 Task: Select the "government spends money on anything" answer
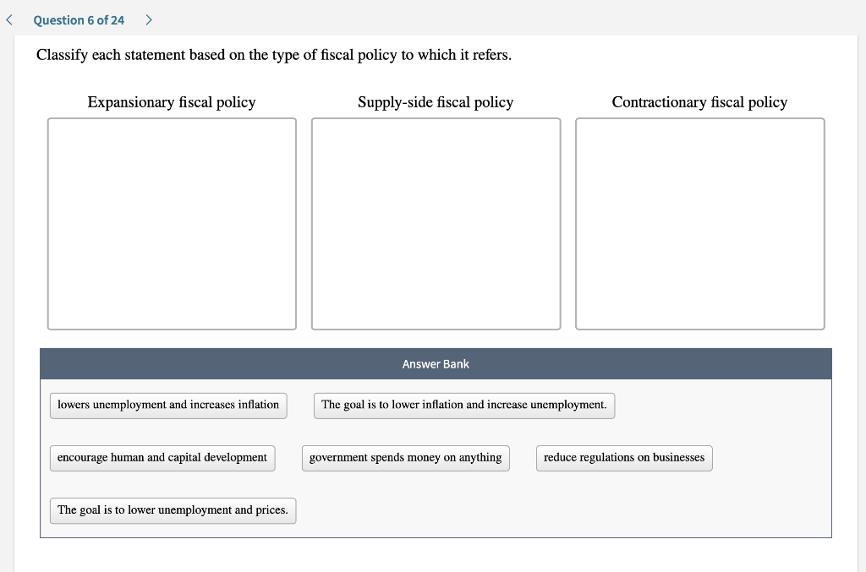[405, 458]
